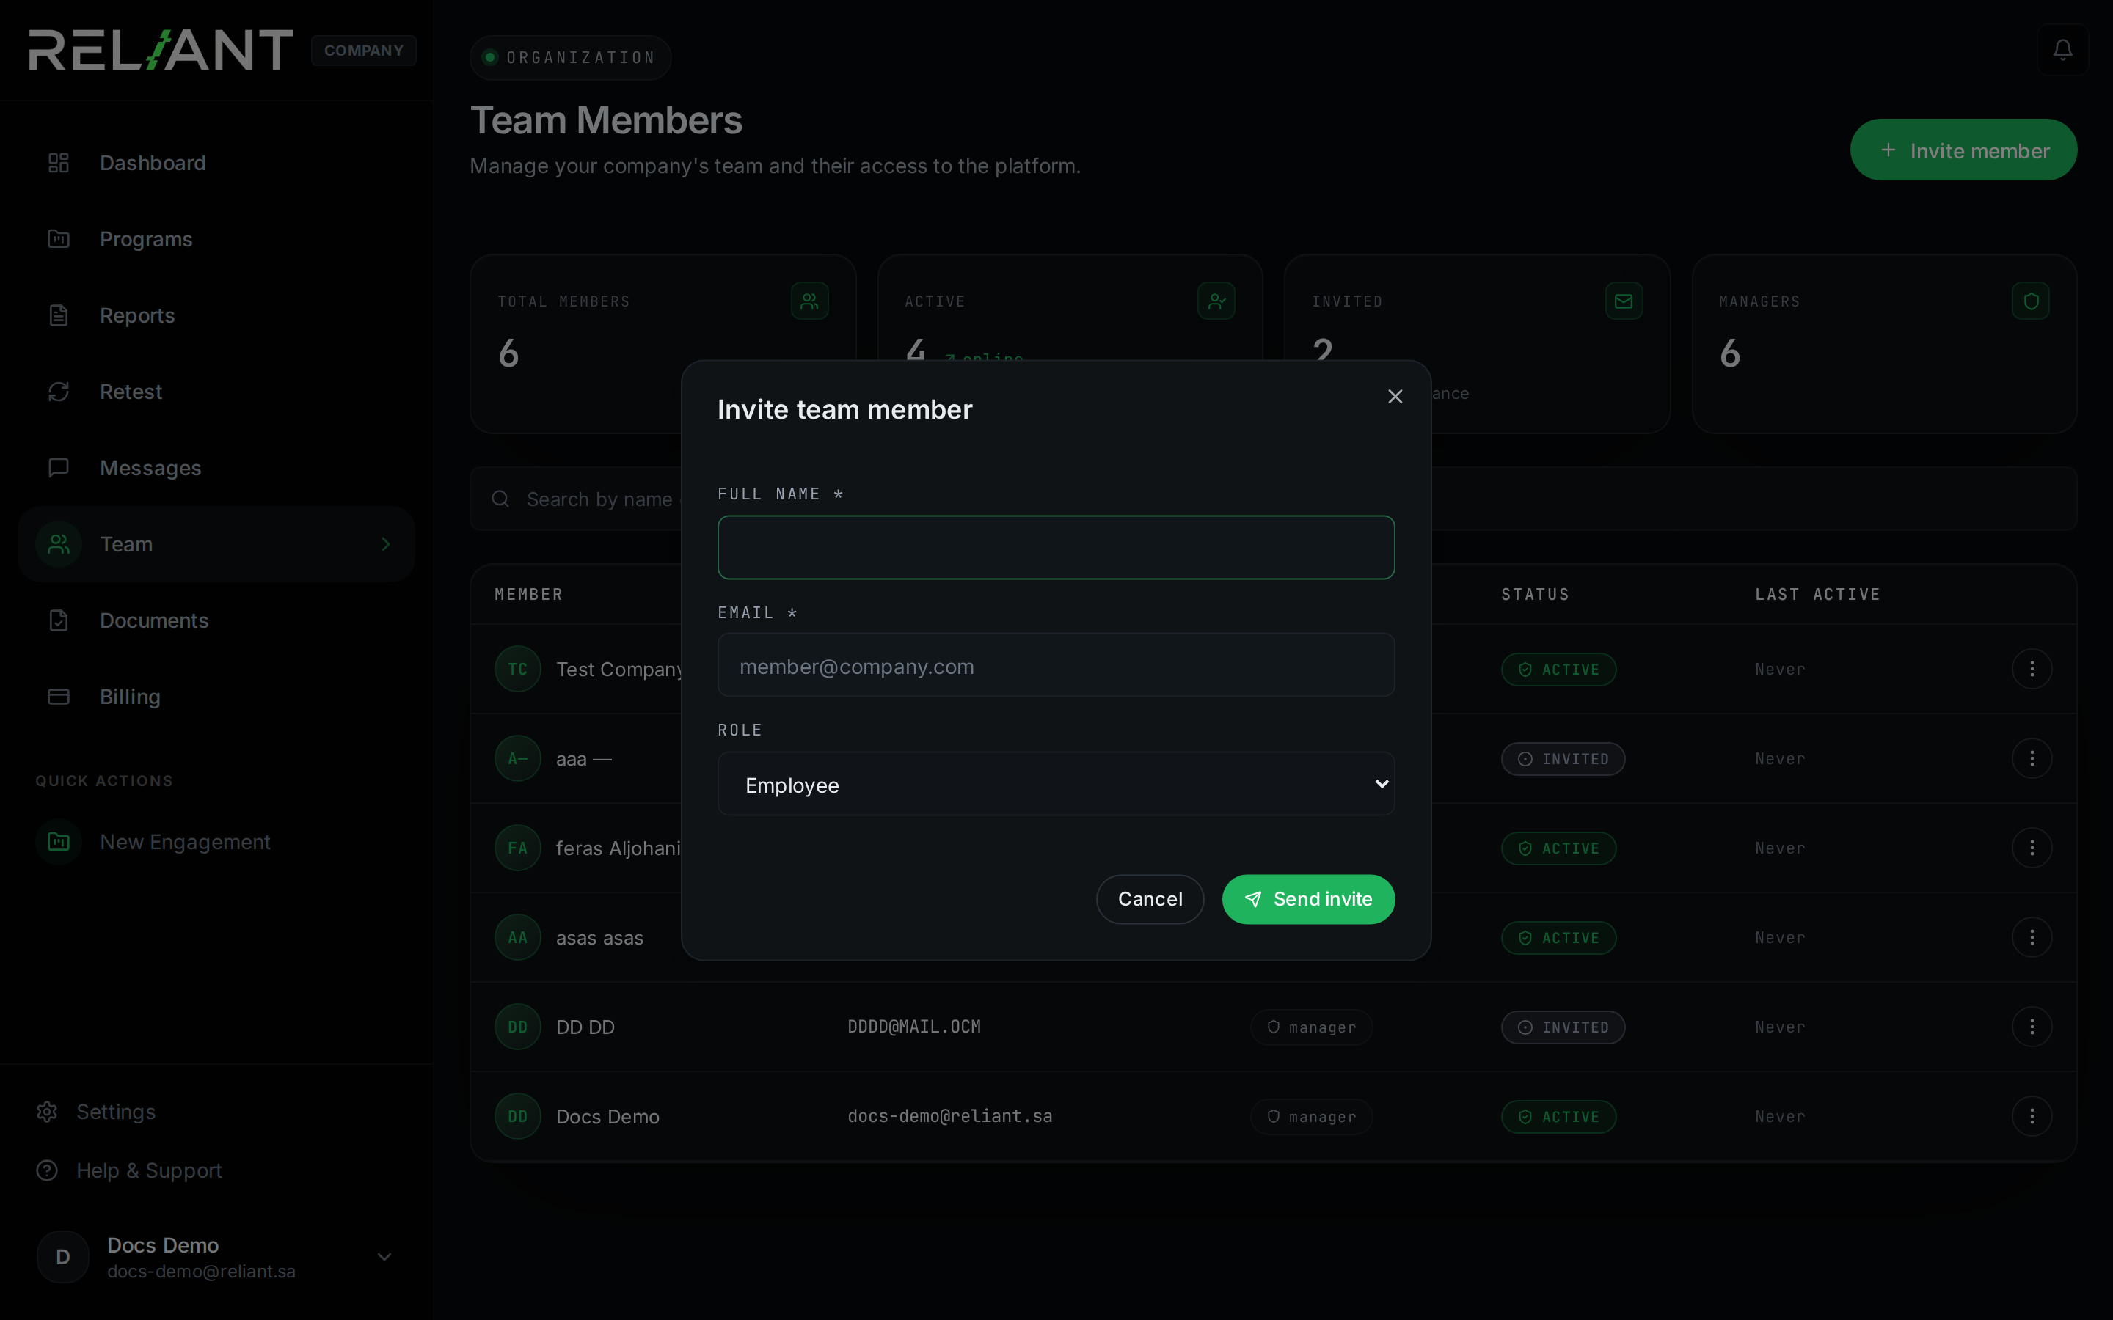The image size is (2113, 1320).
Task: Click the ACTIVE badge for Test Company
Action: click(1558, 670)
